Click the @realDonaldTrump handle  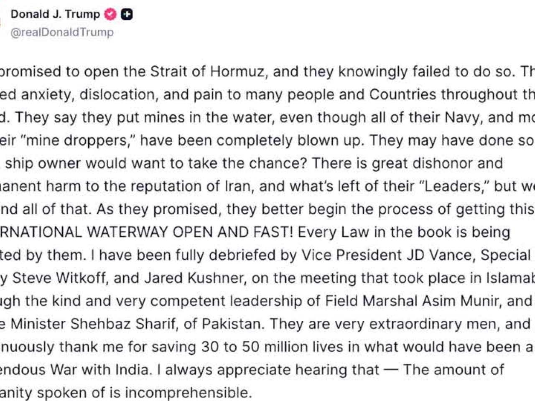[x=62, y=32]
